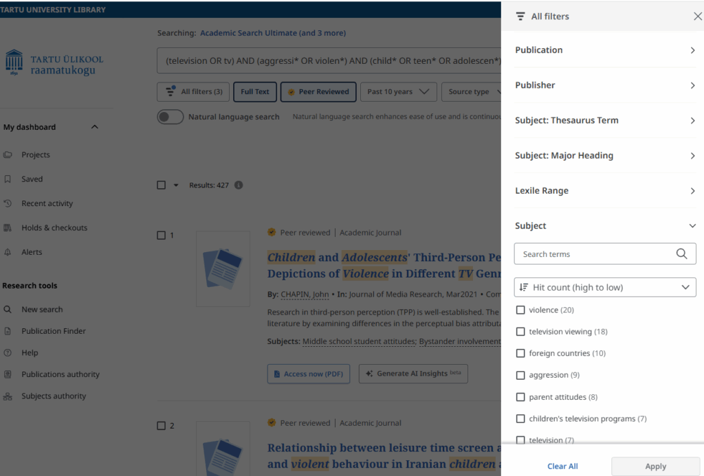Click the Subjects authority icon
Screen dimensions: 704x476
(8, 396)
